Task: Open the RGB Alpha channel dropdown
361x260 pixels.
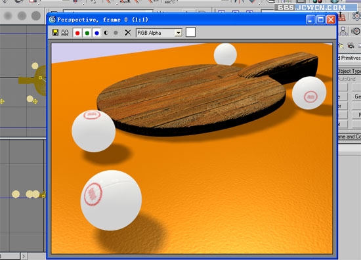Action: coord(159,33)
